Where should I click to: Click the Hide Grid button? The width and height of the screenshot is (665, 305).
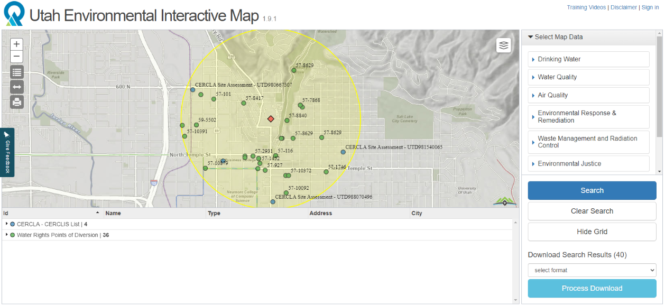click(x=592, y=232)
